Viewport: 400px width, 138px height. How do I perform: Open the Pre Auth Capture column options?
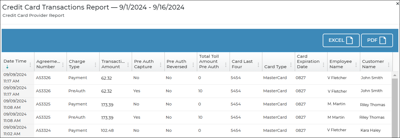pyautogui.click(x=161, y=65)
